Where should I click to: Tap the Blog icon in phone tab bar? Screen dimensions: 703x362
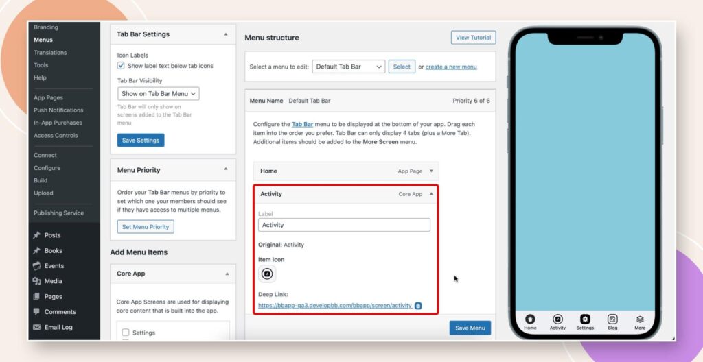[x=612, y=319]
